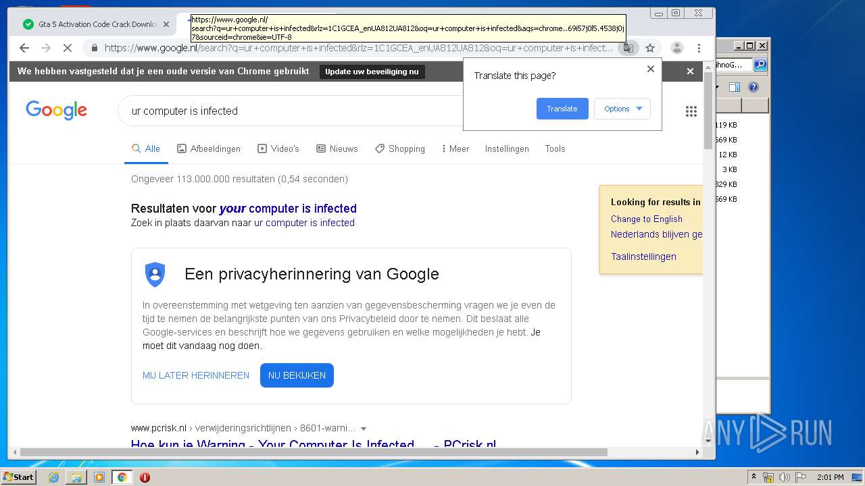Search instead for 'ur computer is infected'
The height and width of the screenshot is (486, 865).
304,223
